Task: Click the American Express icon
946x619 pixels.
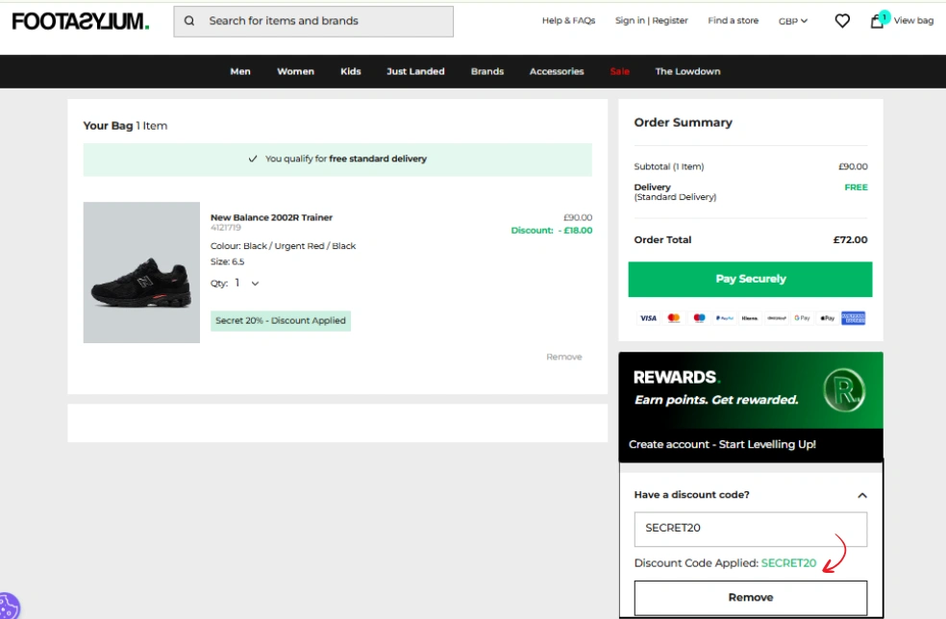Action: (853, 318)
